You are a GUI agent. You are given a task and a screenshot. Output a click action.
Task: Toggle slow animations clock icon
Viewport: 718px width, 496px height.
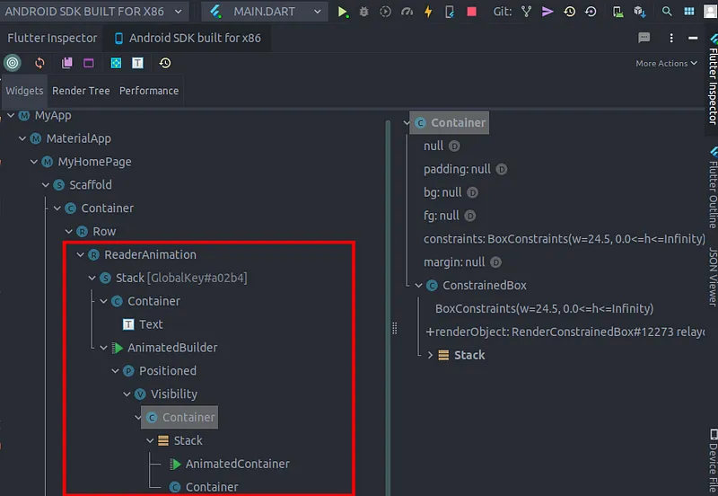click(x=165, y=63)
